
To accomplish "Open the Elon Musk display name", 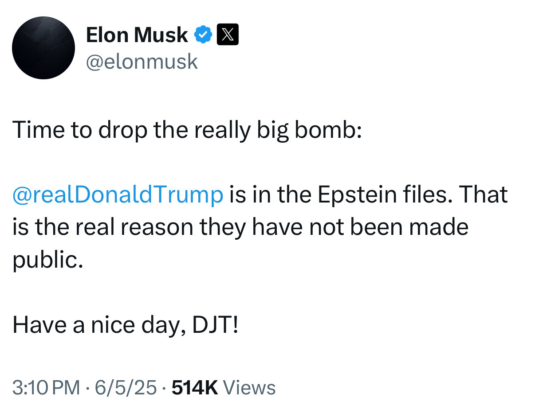I will click(x=137, y=35).
